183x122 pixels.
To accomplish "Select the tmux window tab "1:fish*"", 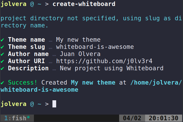I will [x=17, y=118].
